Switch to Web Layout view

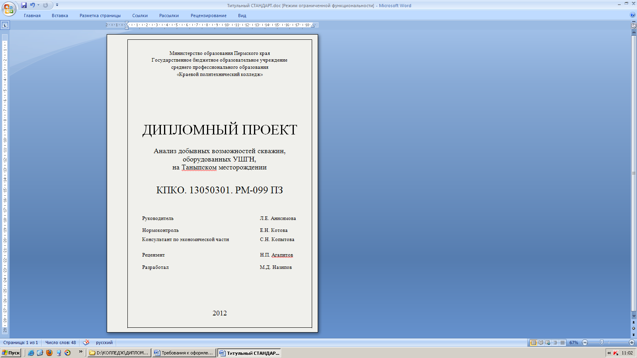point(548,342)
